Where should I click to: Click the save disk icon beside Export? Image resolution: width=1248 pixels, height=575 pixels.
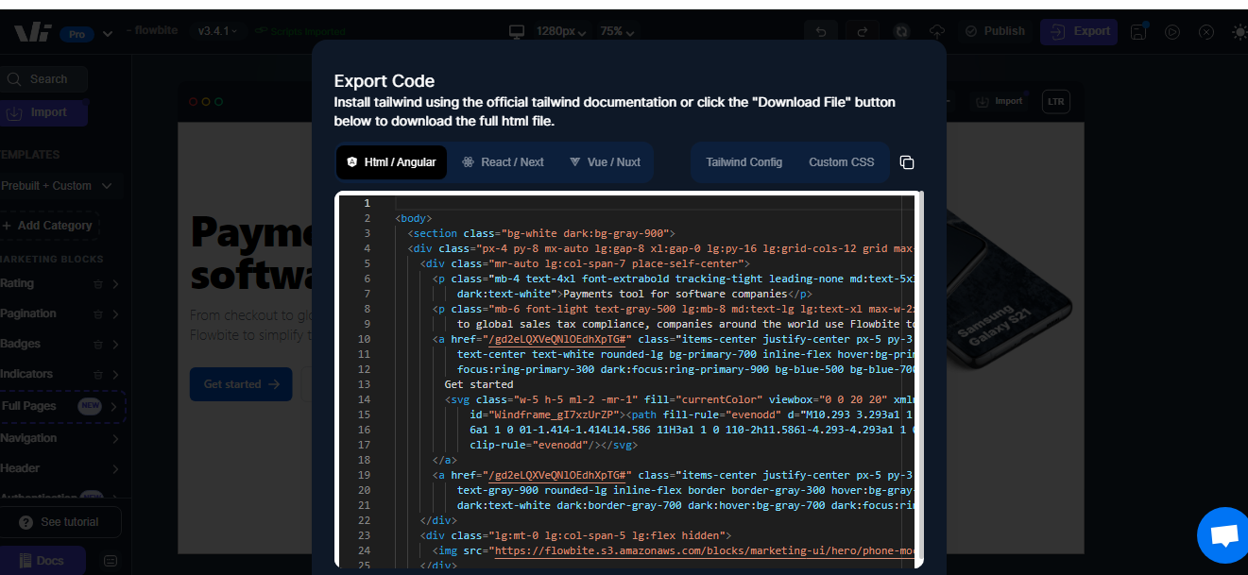tap(1138, 31)
